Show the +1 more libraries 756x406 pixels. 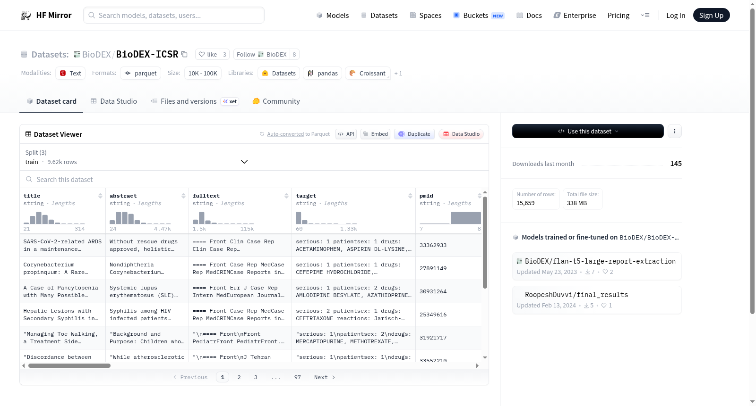(398, 74)
